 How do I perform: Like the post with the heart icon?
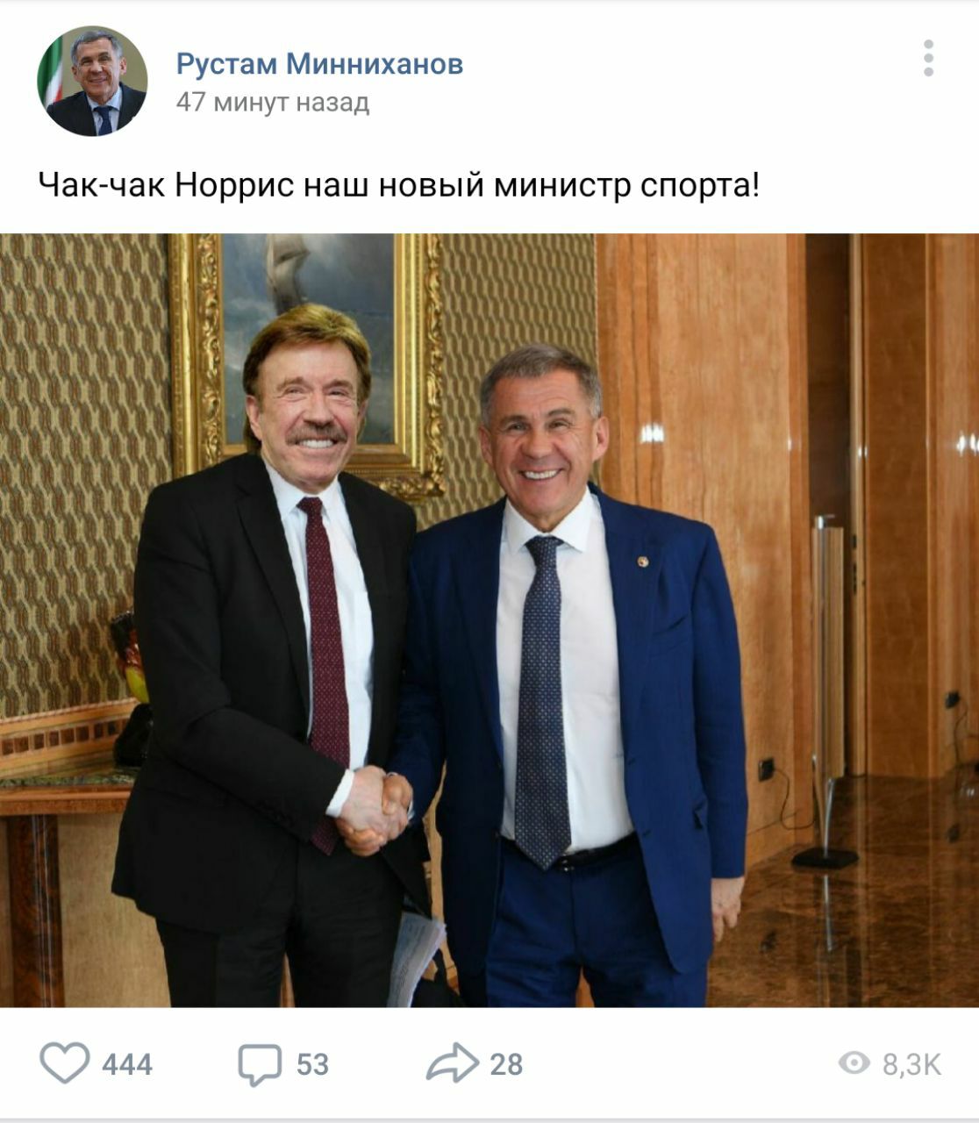click(x=65, y=1063)
